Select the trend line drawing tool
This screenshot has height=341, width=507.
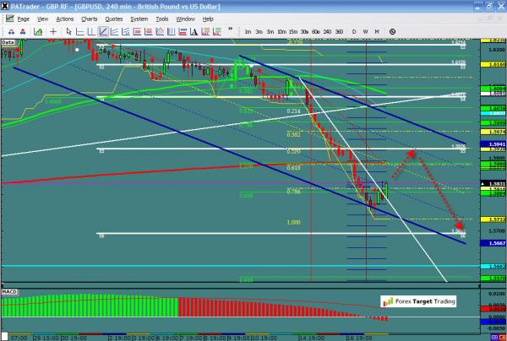[x=103, y=31]
